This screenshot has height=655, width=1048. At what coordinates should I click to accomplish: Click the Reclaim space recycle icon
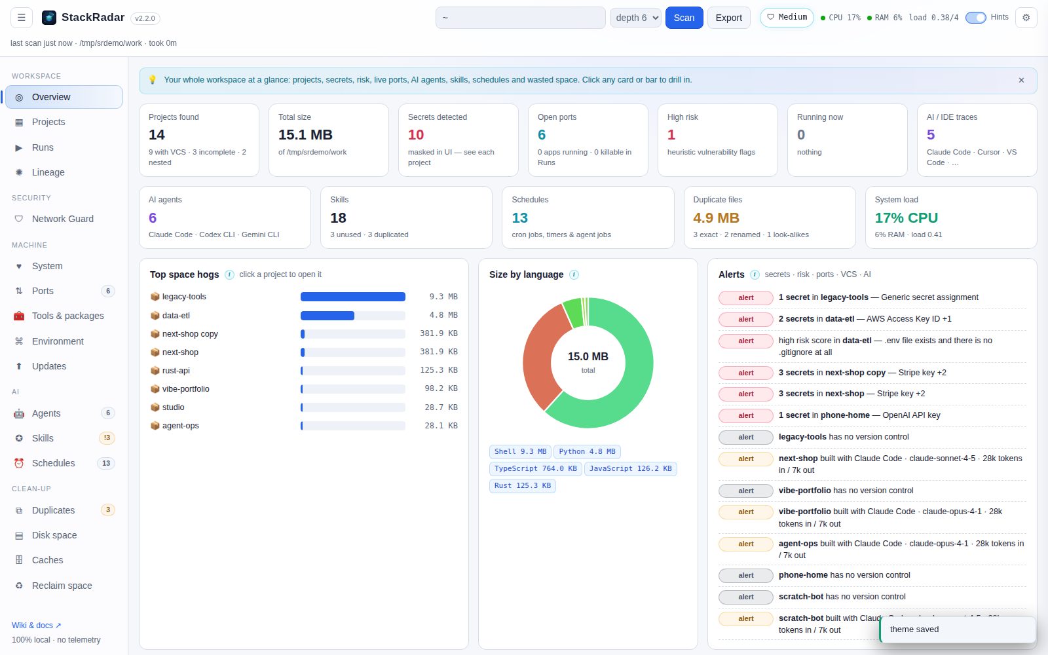[x=19, y=586]
